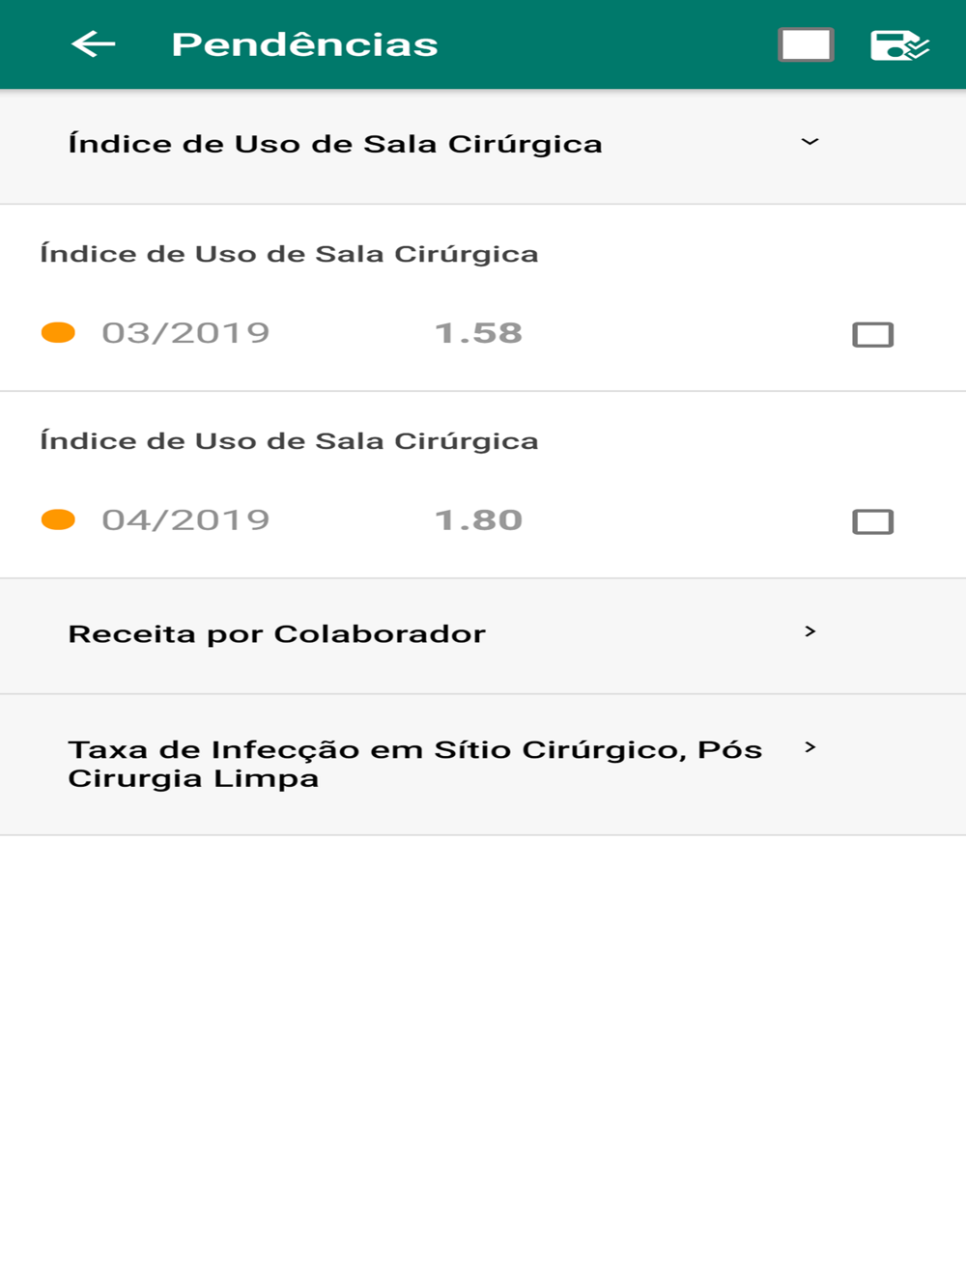Click the save-and-confirm icon in header
This screenshot has width=966, height=1288.
pyautogui.click(x=898, y=45)
